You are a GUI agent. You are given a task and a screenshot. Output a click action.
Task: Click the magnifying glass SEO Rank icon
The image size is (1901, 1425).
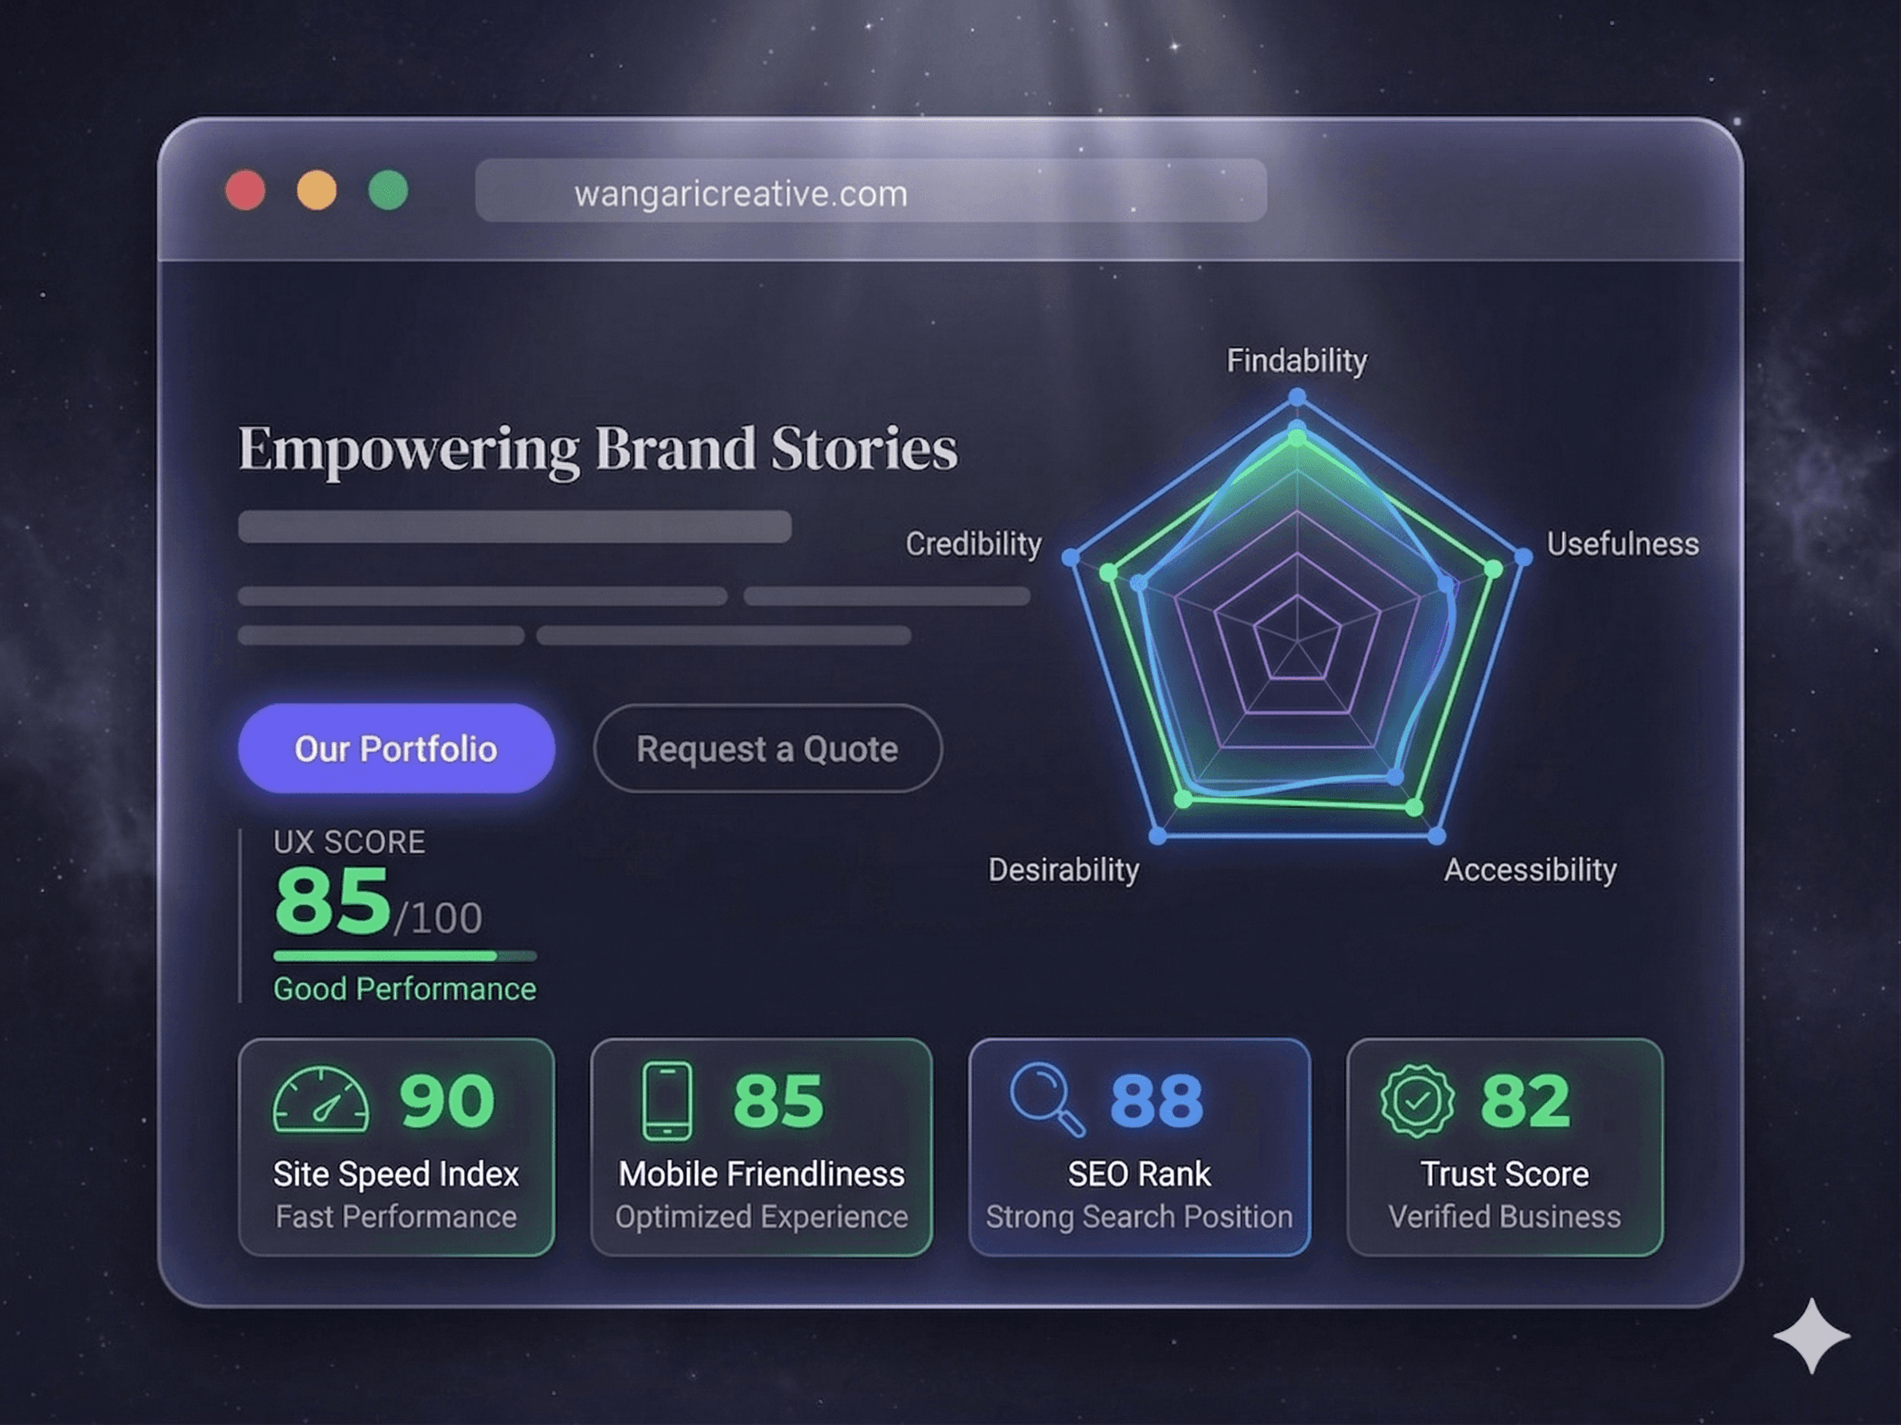1046,1100
